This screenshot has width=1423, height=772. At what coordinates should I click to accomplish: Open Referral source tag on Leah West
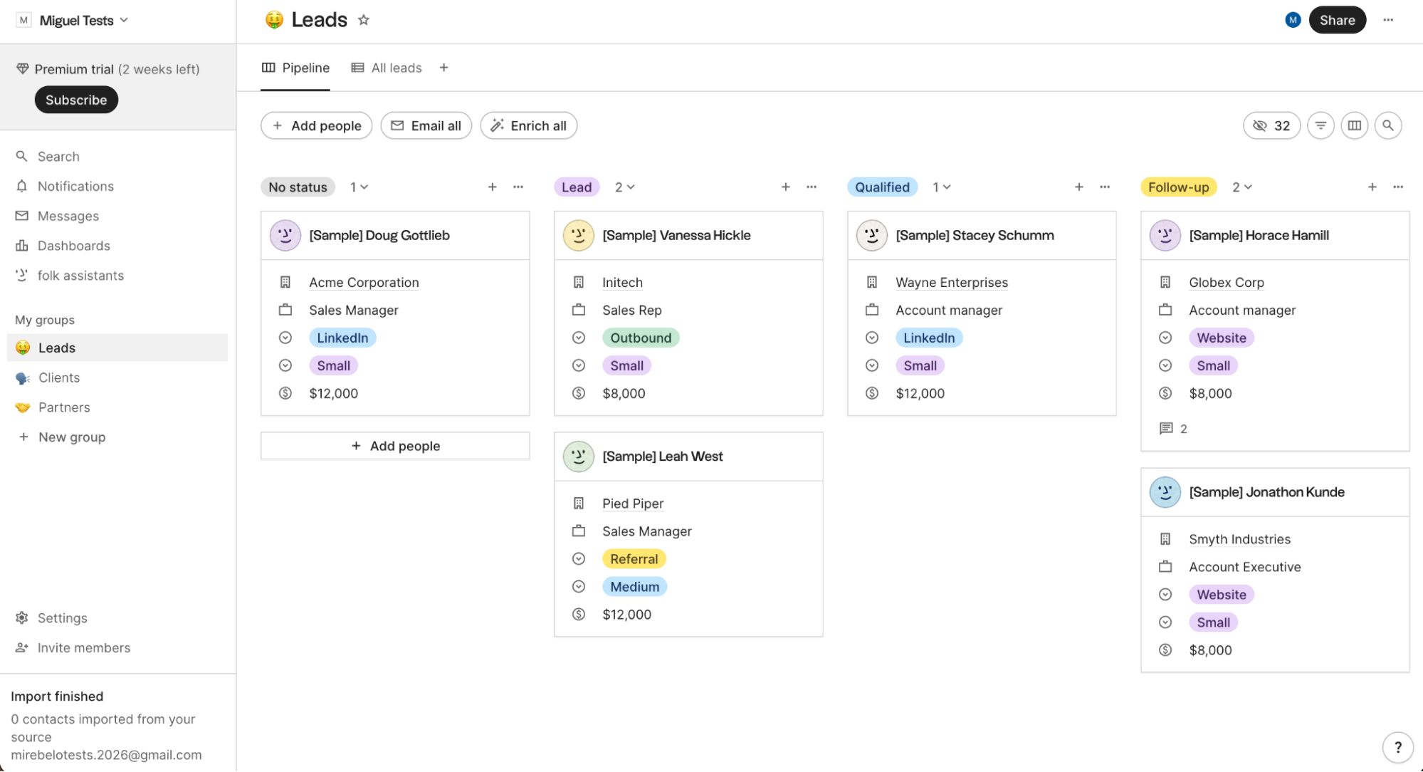click(x=634, y=559)
